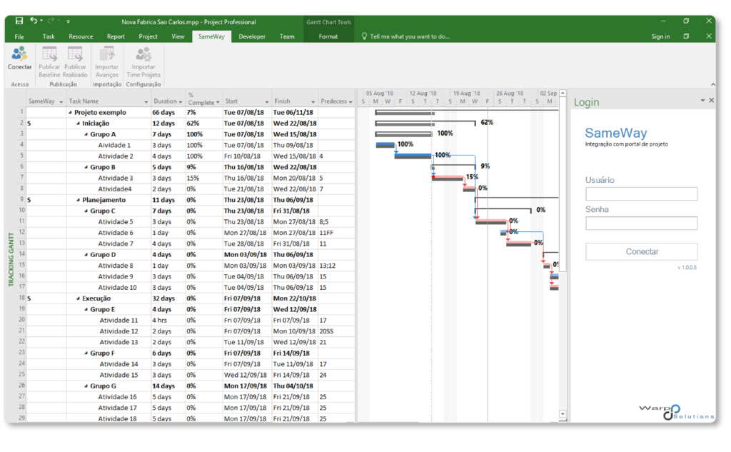
Task: Click the Importar Time Projeto icon
Action: (x=143, y=55)
